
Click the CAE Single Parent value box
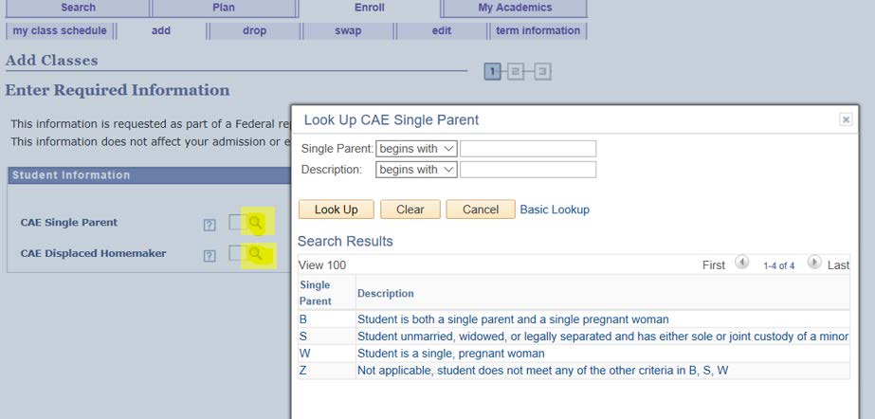(236, 223)
